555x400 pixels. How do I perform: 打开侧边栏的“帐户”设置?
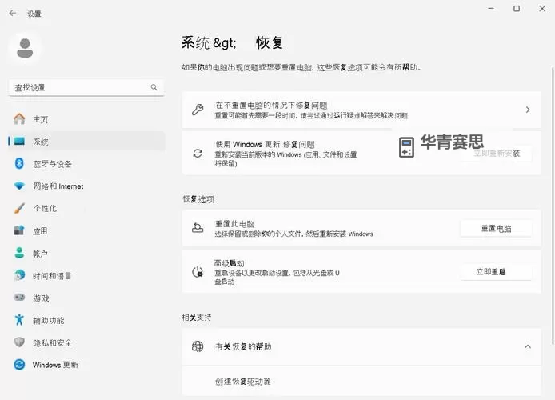(40, 254)
